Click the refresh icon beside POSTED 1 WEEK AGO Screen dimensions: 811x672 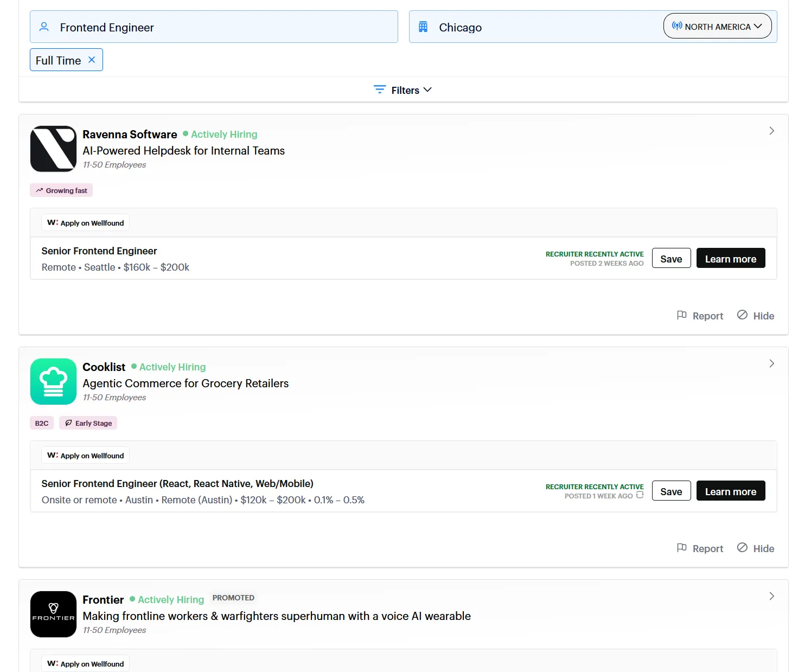tap(641, 495)
